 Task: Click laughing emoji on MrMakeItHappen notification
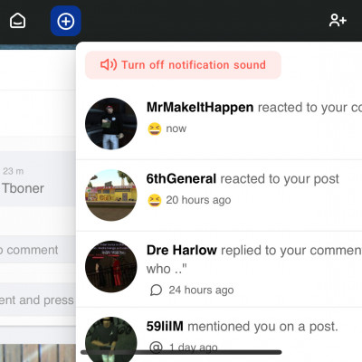click(x=155, y=129)
